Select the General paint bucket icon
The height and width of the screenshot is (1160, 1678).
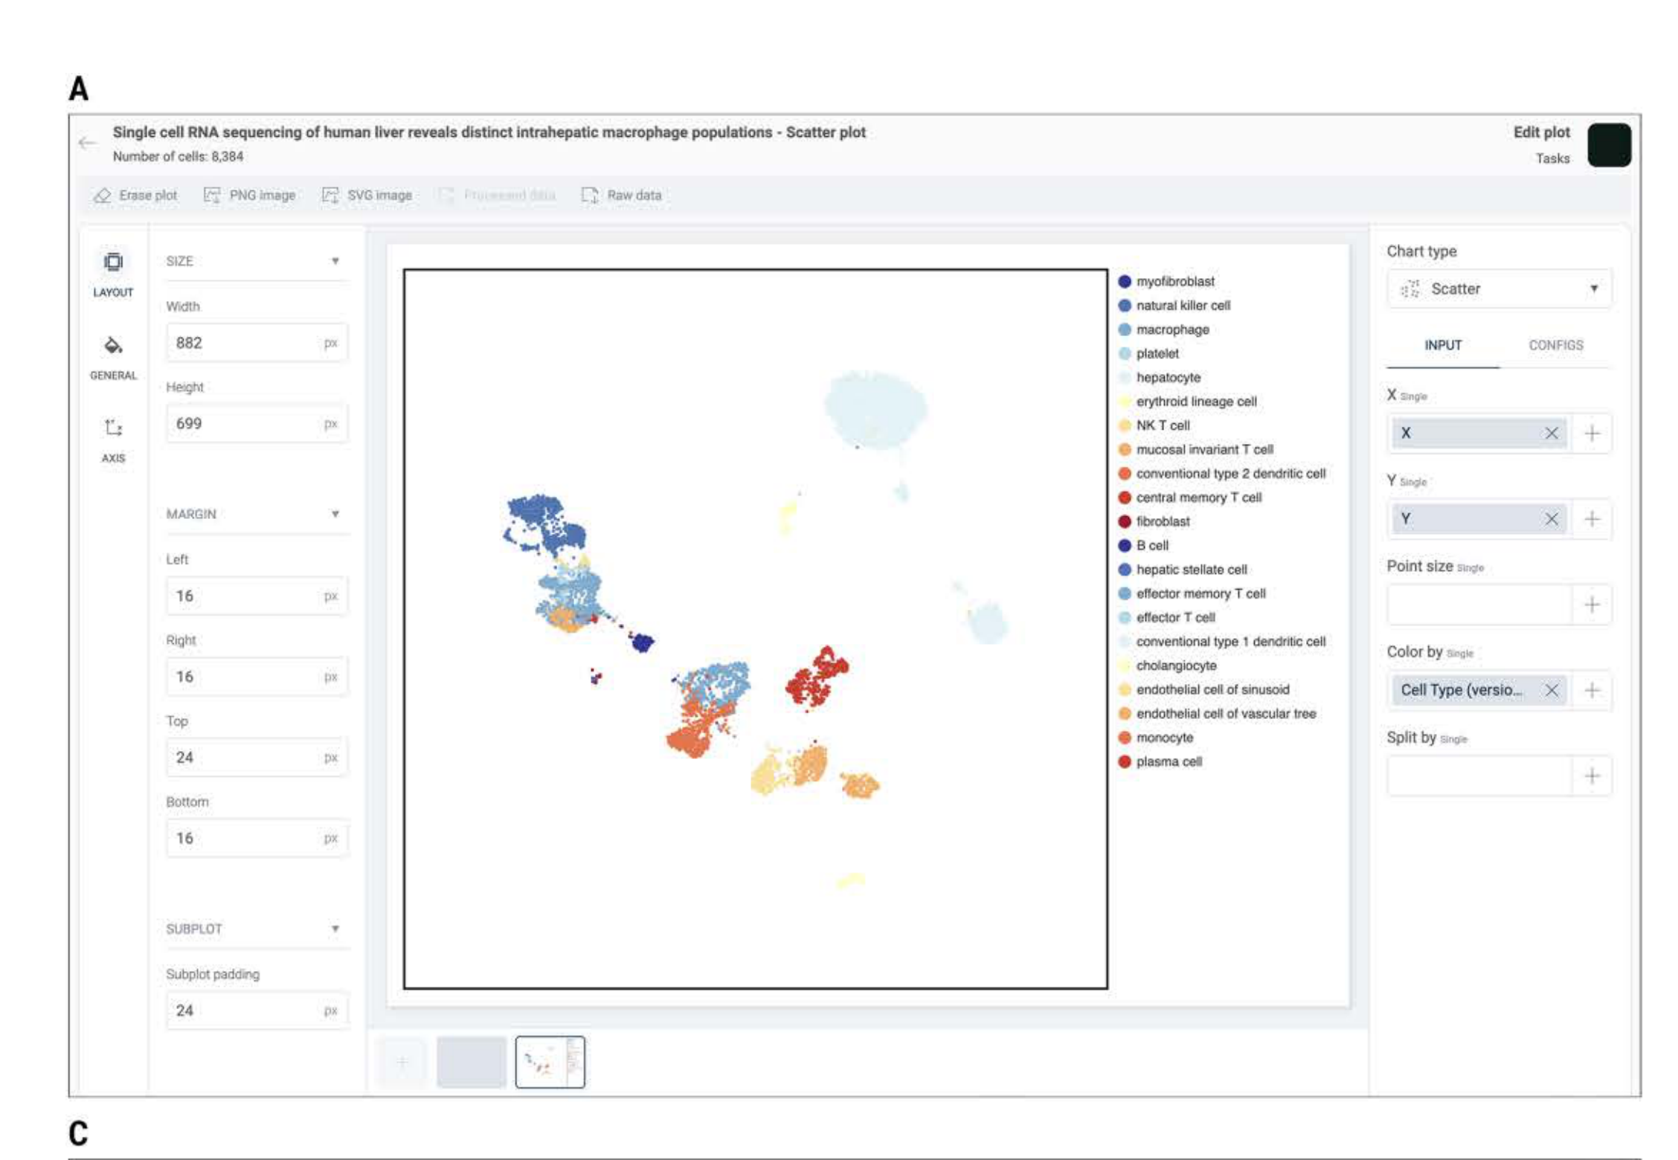coord(113,346)
